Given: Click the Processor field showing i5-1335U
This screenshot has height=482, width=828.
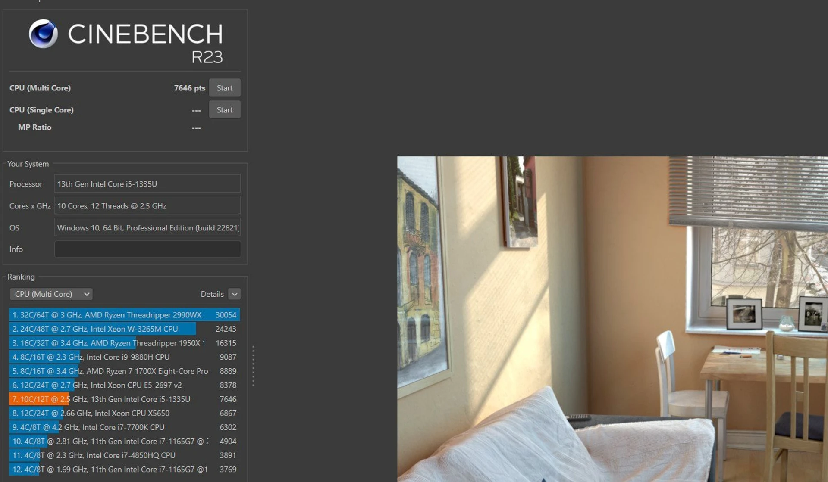Looking at the screenshot, I should [147, 184].
